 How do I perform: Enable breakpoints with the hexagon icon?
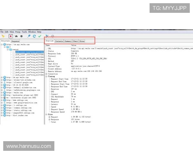pyautogui.click(x=22, y=36)
